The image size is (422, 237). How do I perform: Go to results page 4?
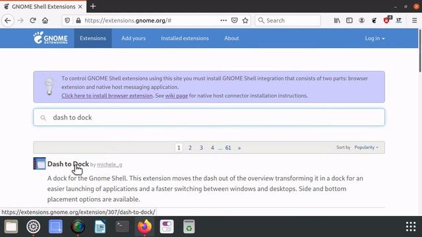212,147
